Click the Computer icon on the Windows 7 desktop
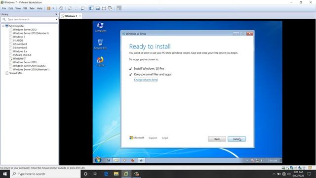This screenshot has height=178, width=316. click(x=100, y=27)
